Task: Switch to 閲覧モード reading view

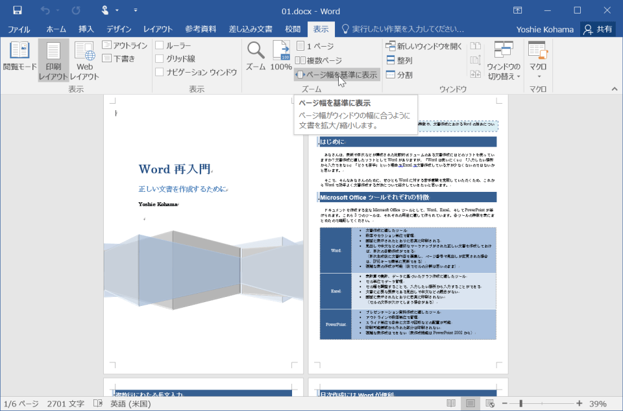Action: (x=19, y=56)
